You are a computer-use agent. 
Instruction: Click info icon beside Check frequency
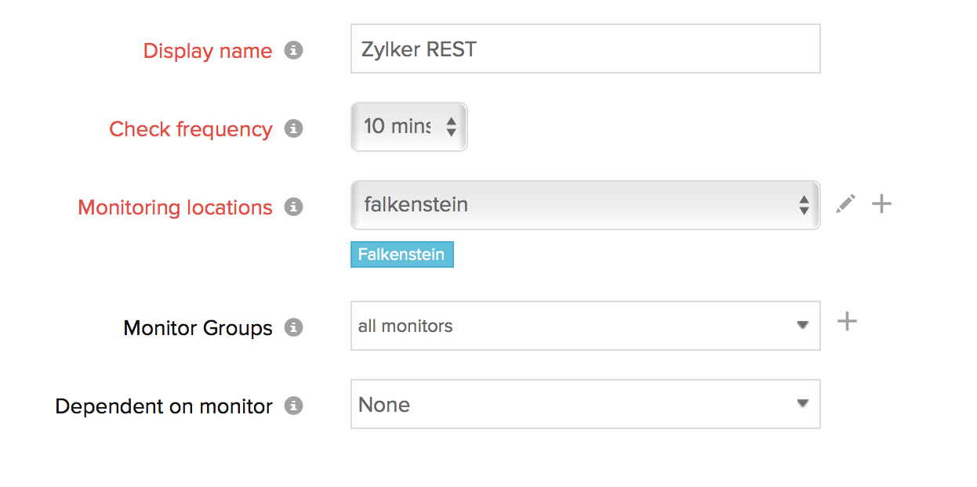tap(293, 128)
